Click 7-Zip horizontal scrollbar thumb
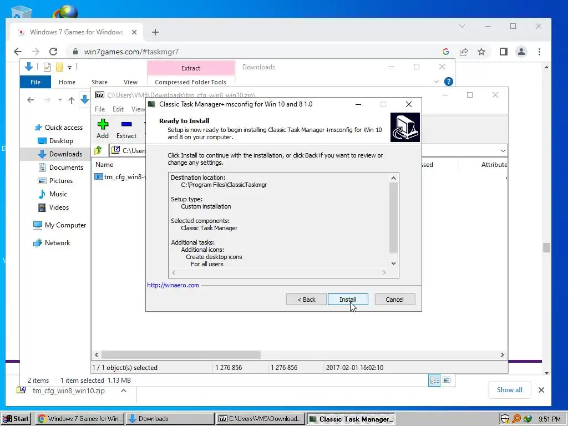 pyautogui.click(x=181, y=354)
